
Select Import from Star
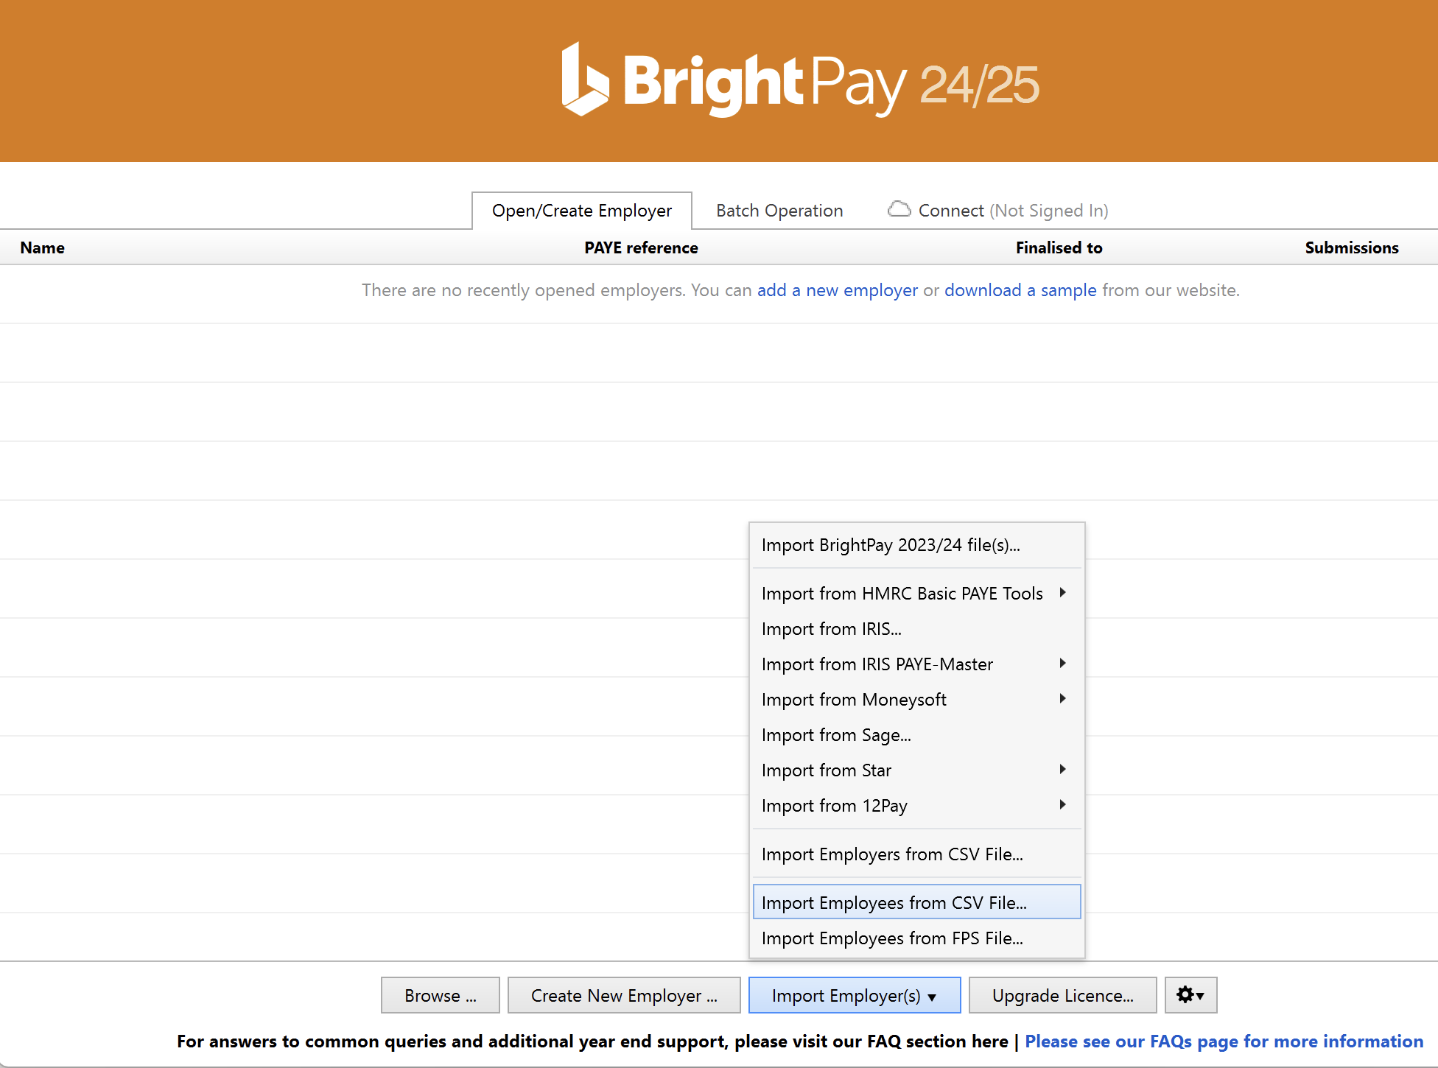916,770
